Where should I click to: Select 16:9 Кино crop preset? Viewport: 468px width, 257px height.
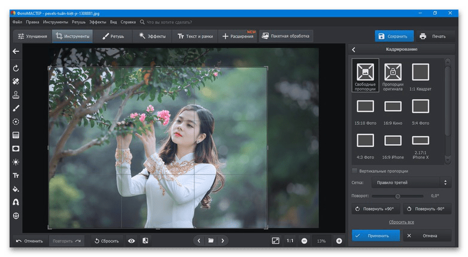click(393, 112)
